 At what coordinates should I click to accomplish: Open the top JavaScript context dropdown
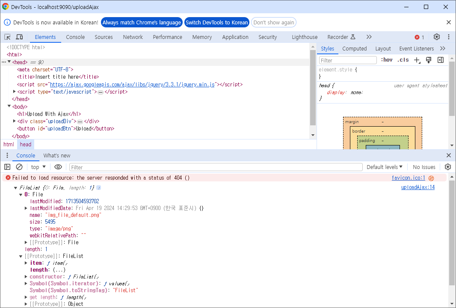[x=38, y=167]
